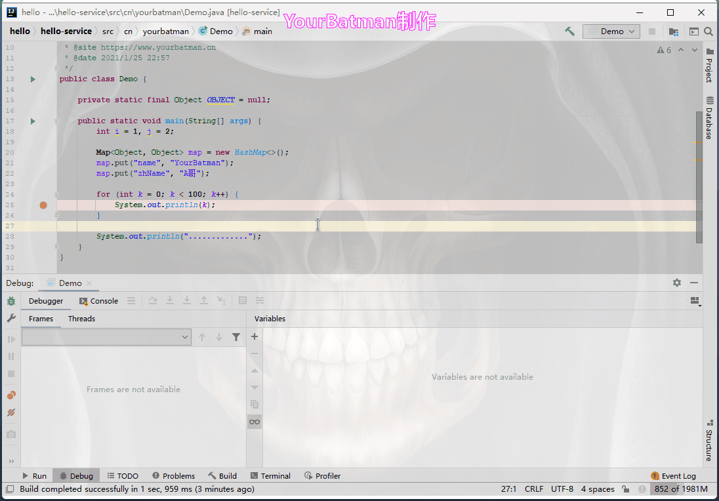Viewport: 719px width, 501px height.
Task: Click the Run to Cursor icon
Action: 221,301
